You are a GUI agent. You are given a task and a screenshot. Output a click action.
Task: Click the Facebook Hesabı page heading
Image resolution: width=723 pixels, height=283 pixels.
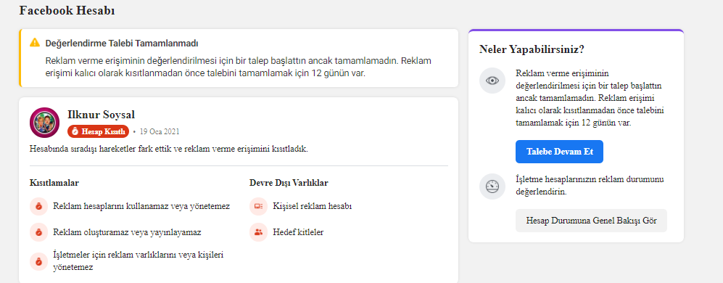point(67,10)
